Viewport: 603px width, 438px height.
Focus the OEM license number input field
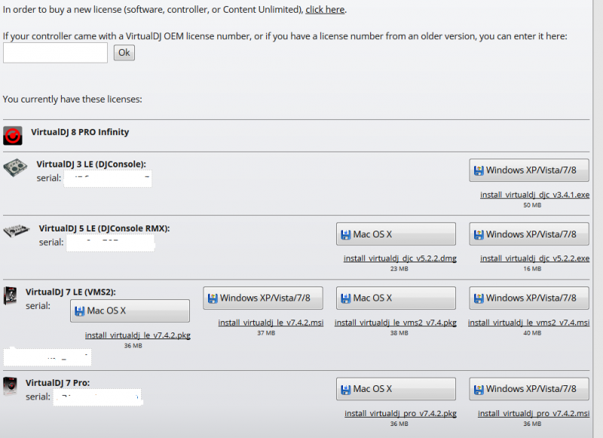click(x=55, y=53)
